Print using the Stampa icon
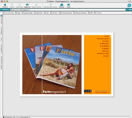 point(62,5)
